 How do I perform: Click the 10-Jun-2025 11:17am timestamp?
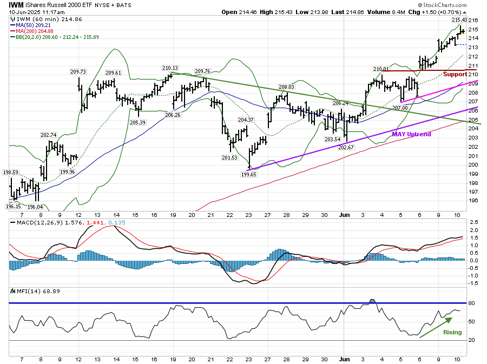point(37,12)
